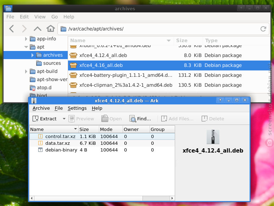Reload the current folder
The height and width of the screenshot is (206, 274).
[263, 29]
